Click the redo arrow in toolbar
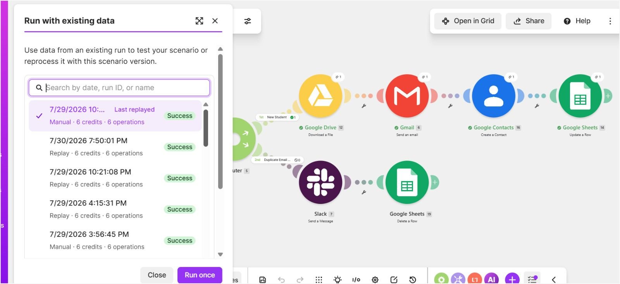620x284 pixels. tap(300, 279)
